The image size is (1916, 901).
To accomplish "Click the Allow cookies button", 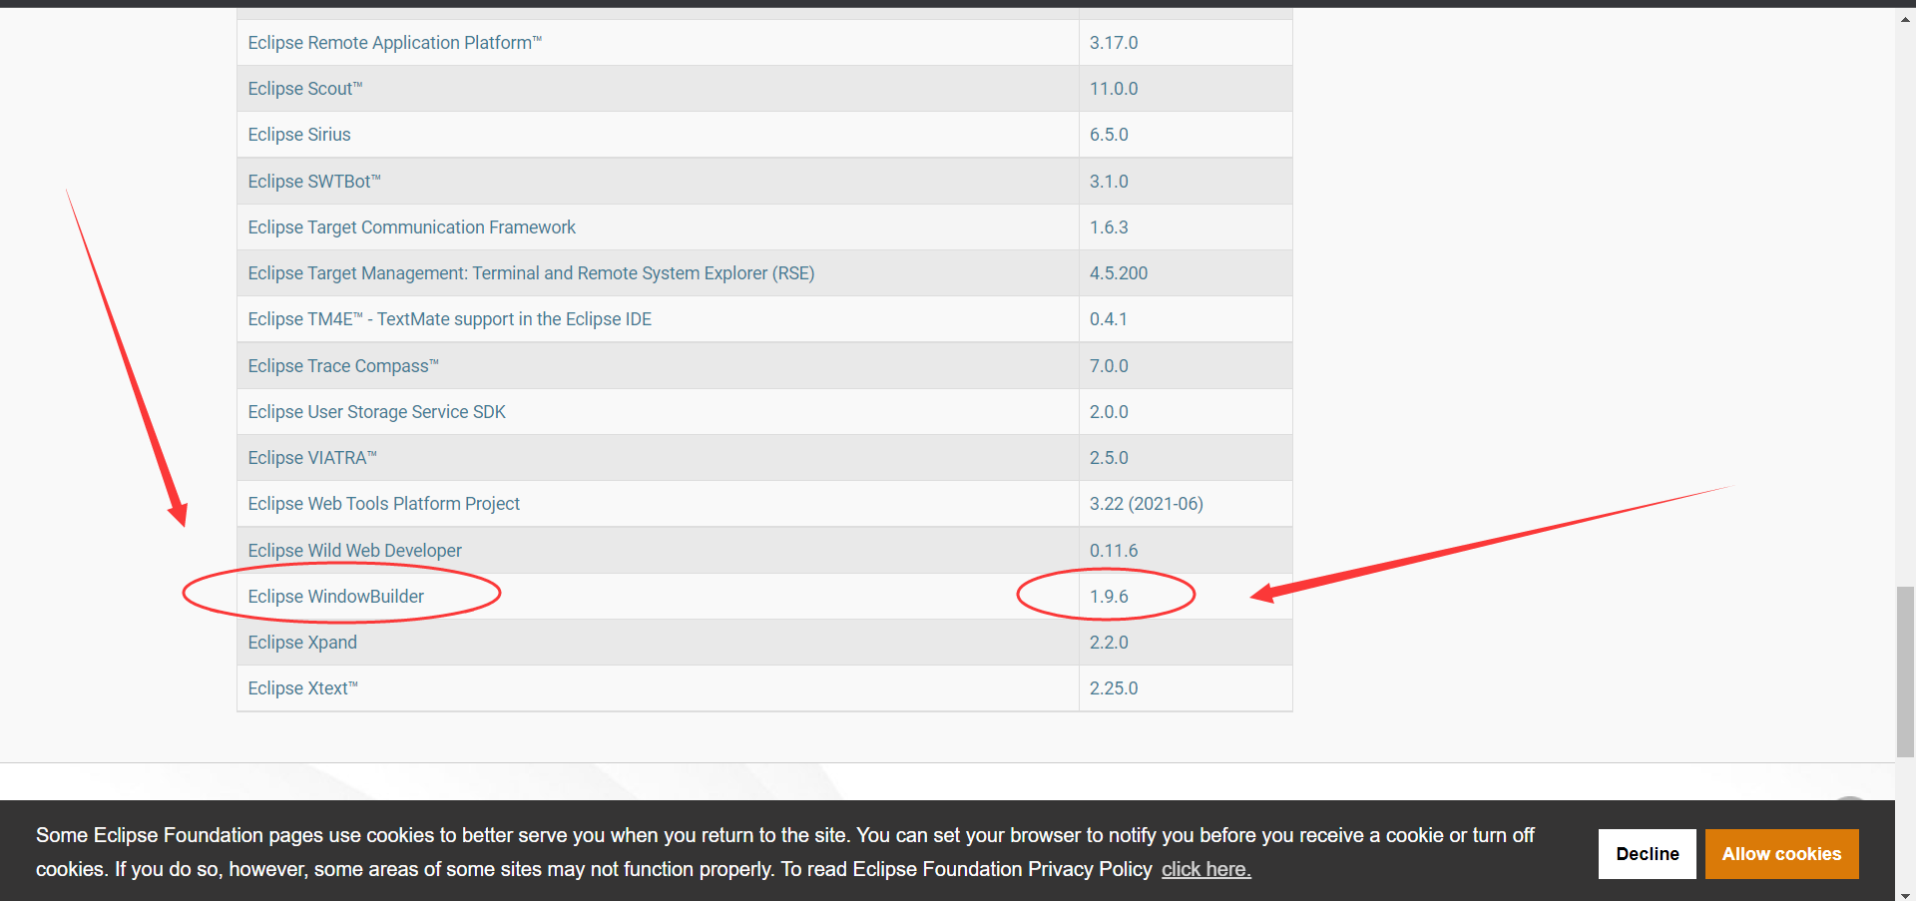I will (1781, 854).
